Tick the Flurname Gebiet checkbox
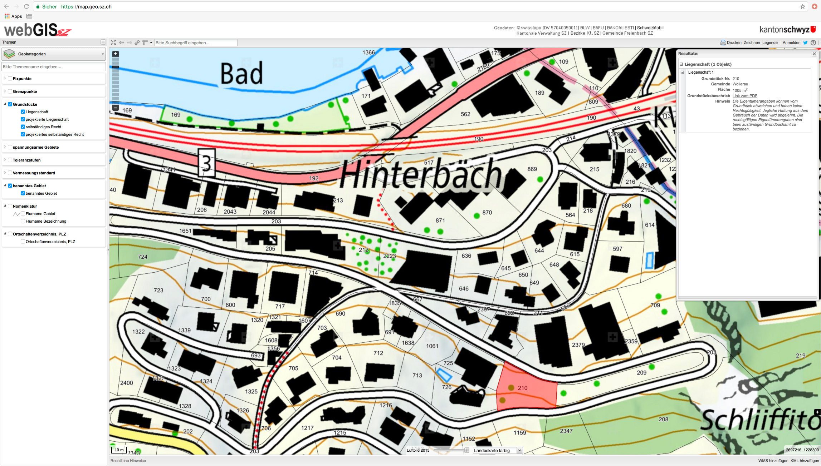Screen dimensions: 821x466 pos(23,214)
